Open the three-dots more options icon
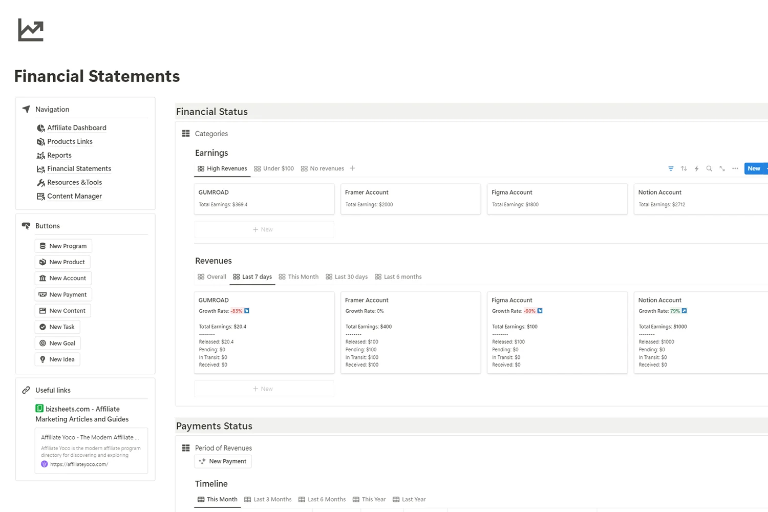 [x=735, y=168]
